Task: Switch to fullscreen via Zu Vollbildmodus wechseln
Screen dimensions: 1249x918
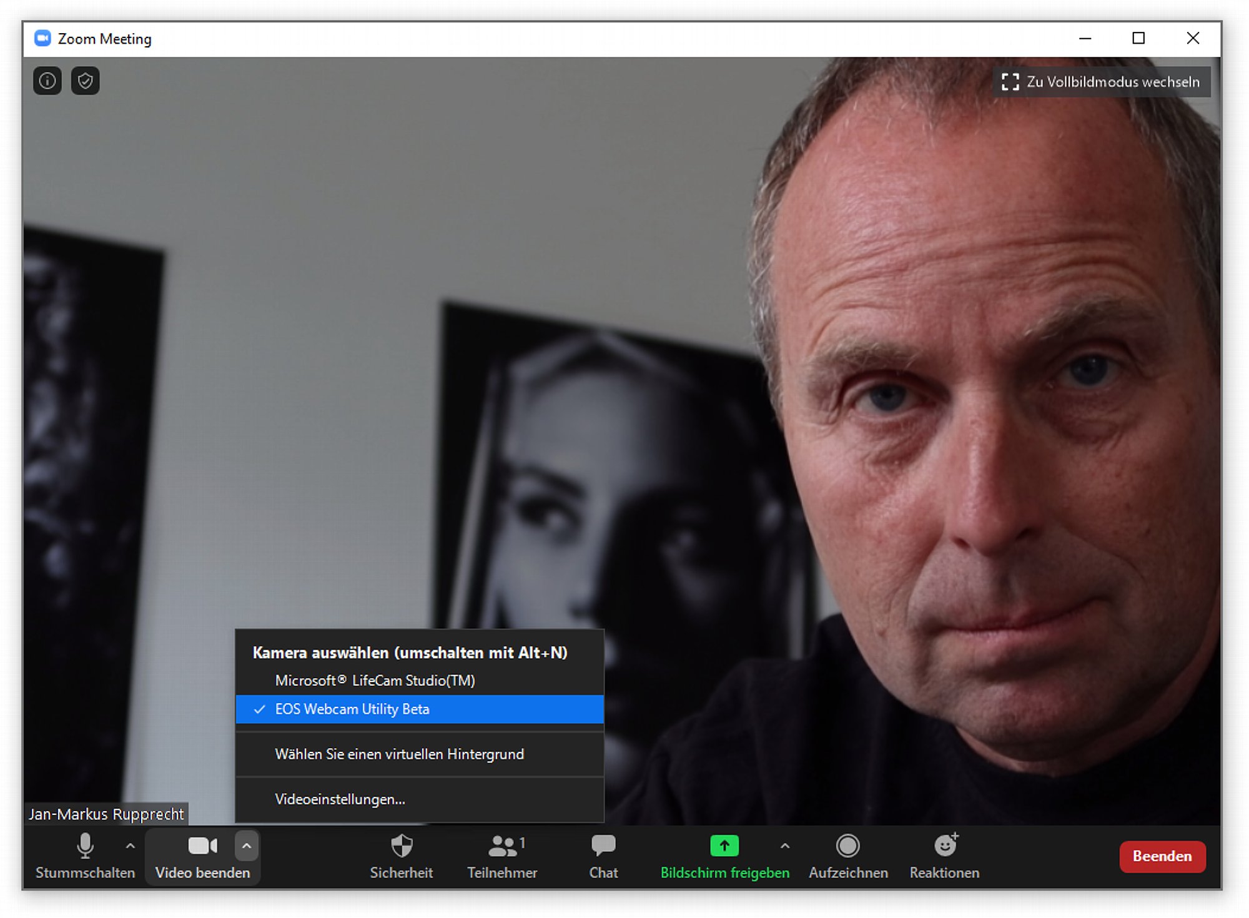Action: point(1101,82)
